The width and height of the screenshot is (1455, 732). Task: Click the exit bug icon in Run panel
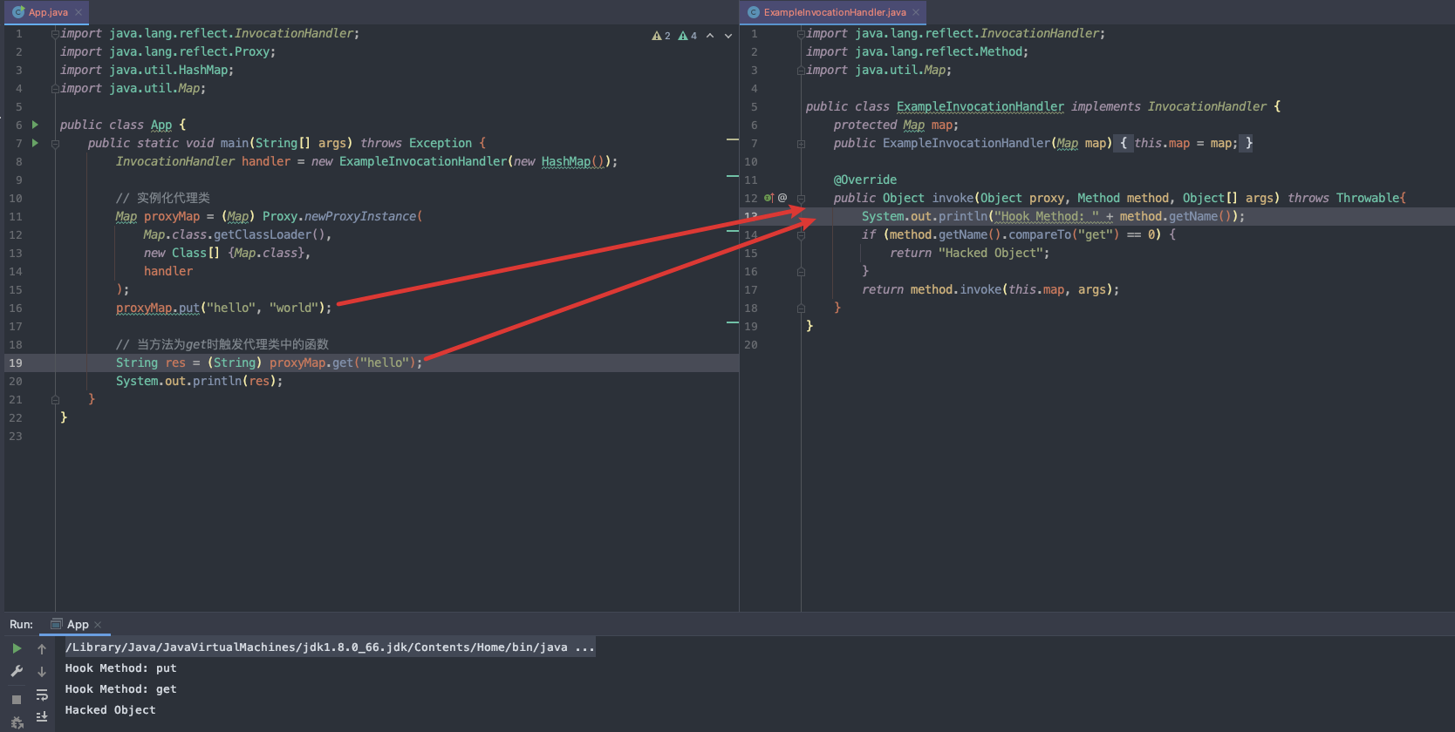click(x=17, y=722)
